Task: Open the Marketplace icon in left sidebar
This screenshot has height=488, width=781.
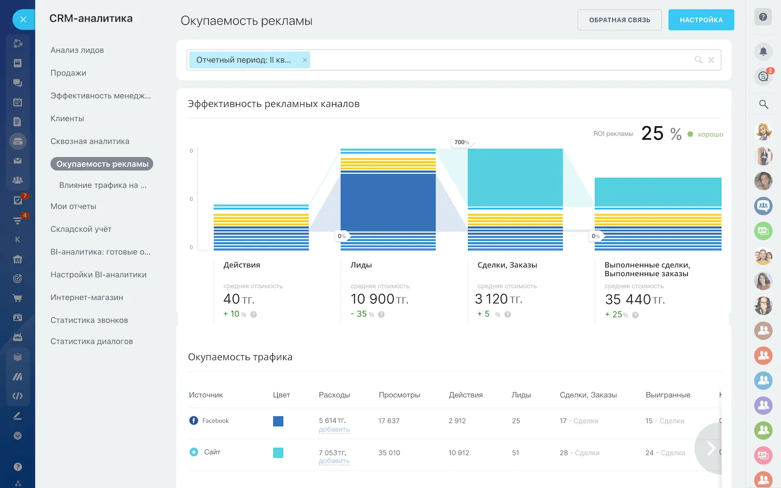Action: (18, 357)
